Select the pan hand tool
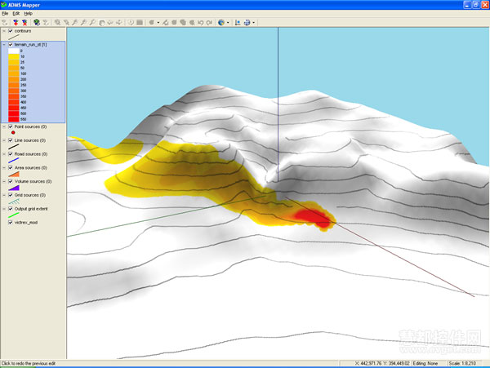Screen dimensions: 490x368 (x=101, y=23)
